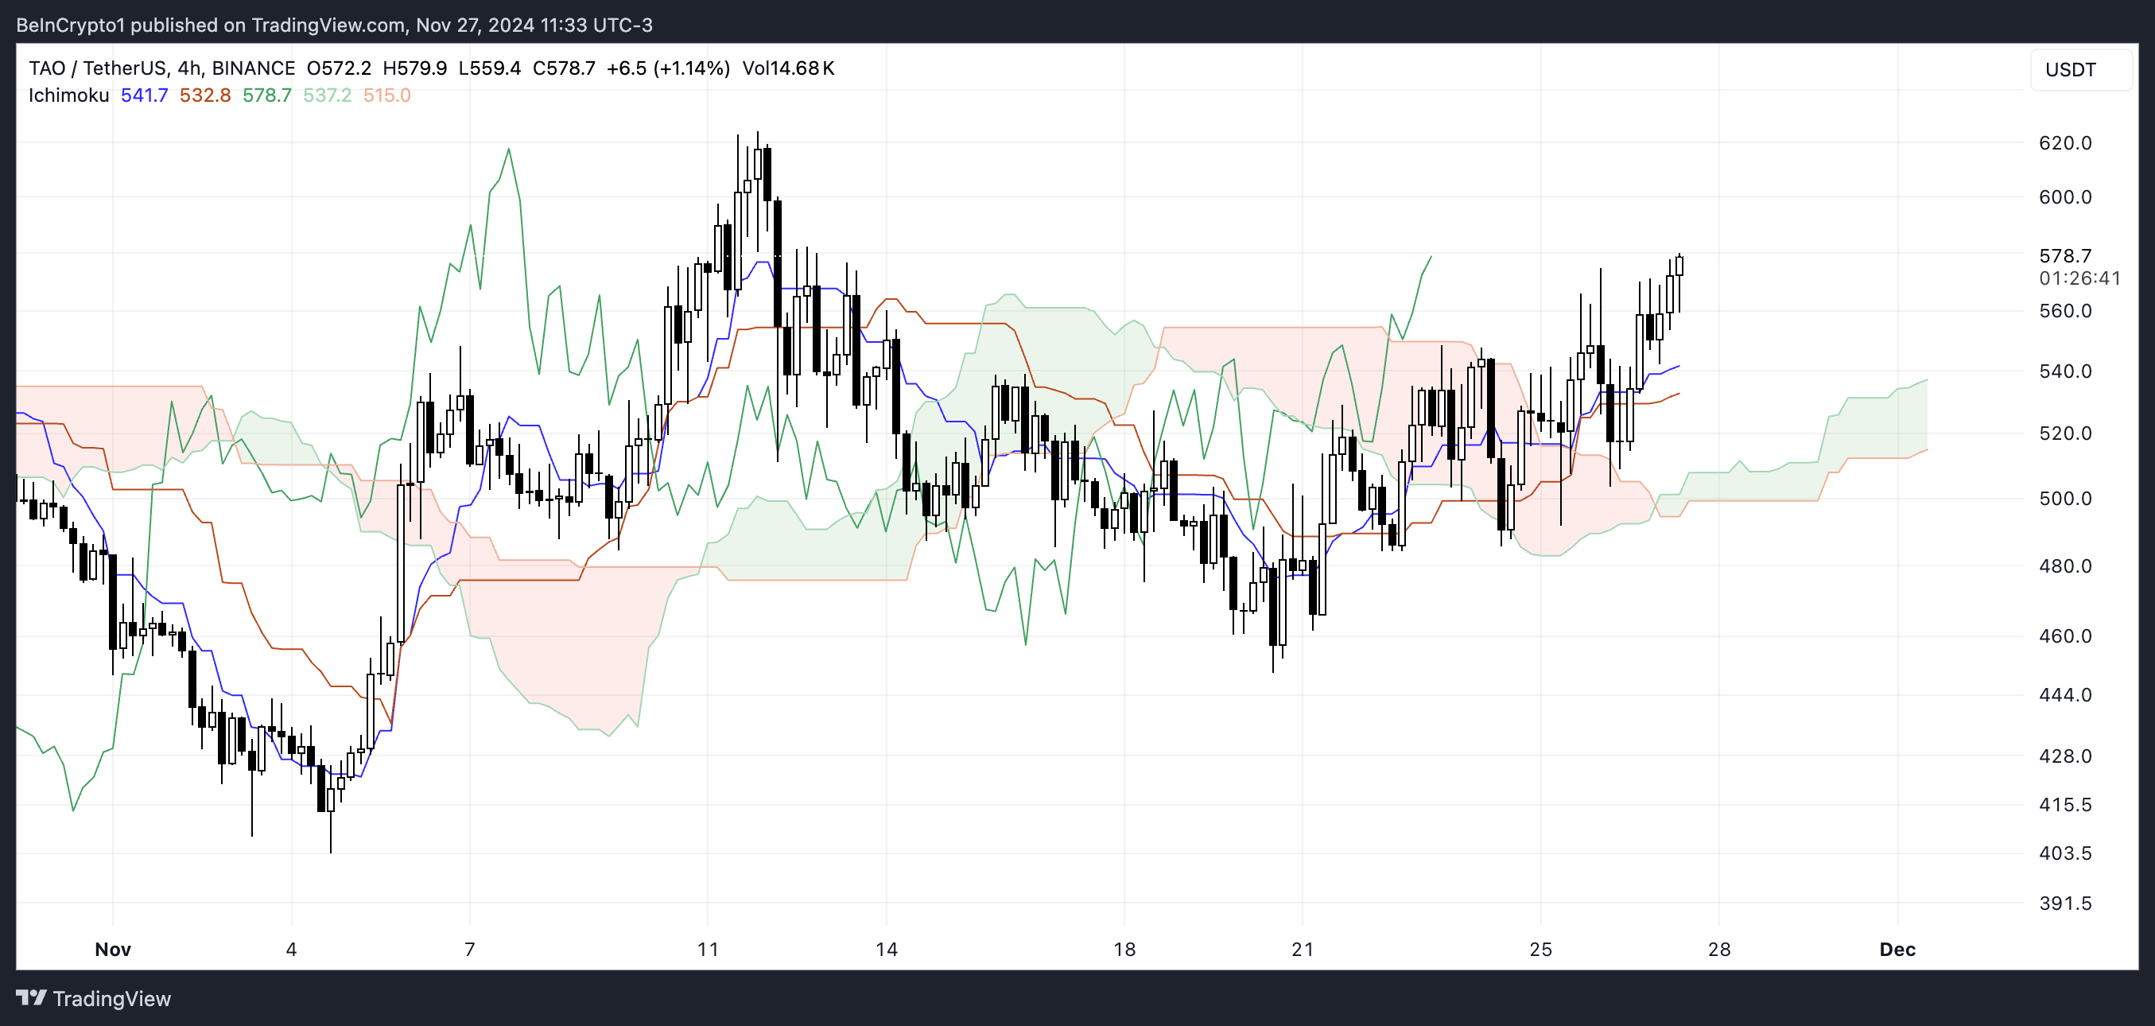Screen dimensions: 2155x1026
Task: Click the red 532.8 base line value
Action: (x=205, y=95)
